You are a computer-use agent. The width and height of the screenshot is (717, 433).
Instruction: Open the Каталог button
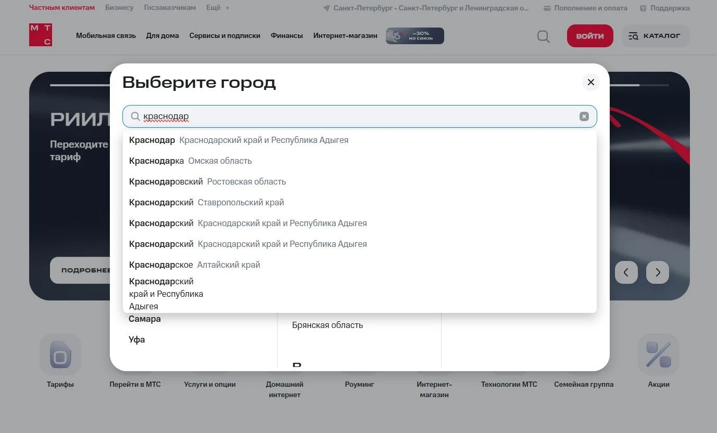pyautogui.click(x=656, y=36)
